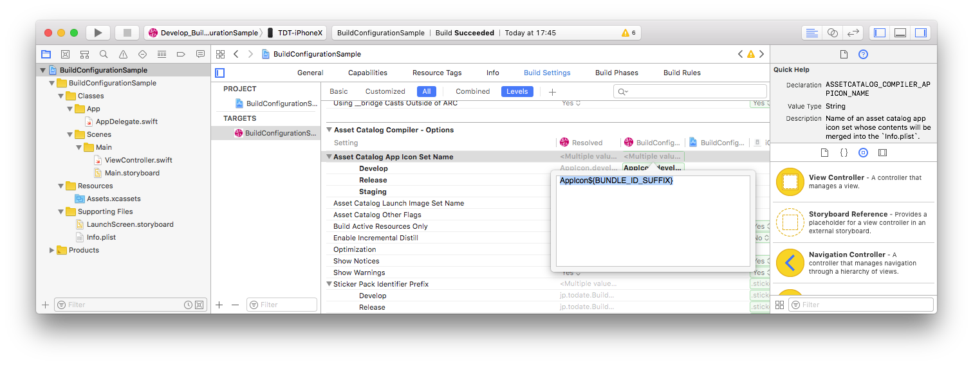Open the General tab

point(310,73)
